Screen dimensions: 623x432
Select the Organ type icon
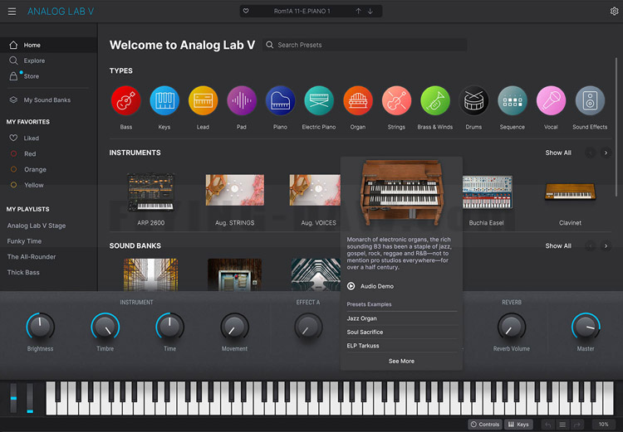point(357,101)
